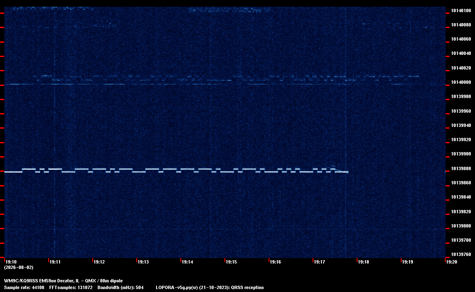Click the Bandwidth (mHz): 504 text
Image resolution: width=475 pixels, height=292 pixels.
120,287
